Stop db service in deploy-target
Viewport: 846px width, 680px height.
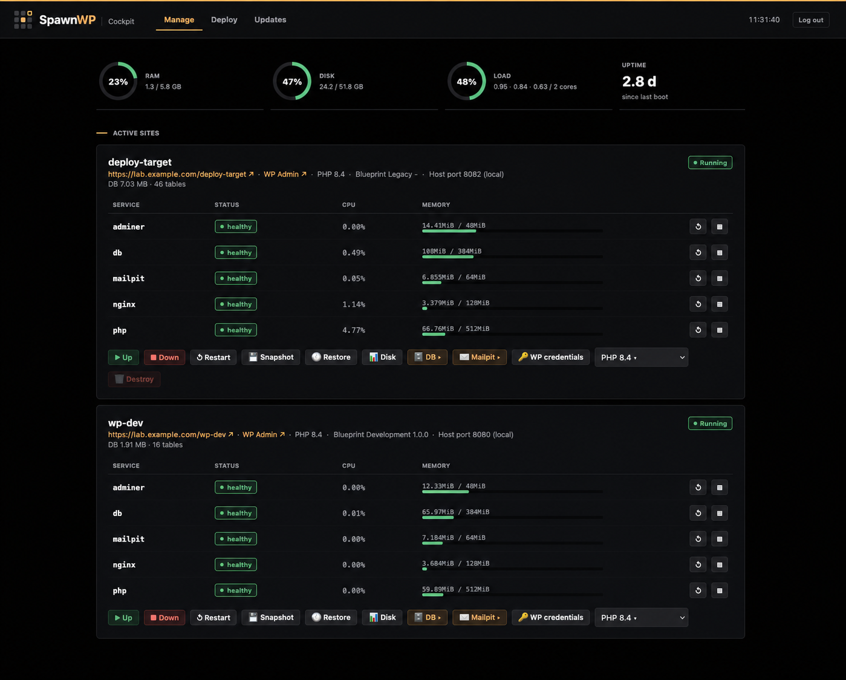pos(720,252)
